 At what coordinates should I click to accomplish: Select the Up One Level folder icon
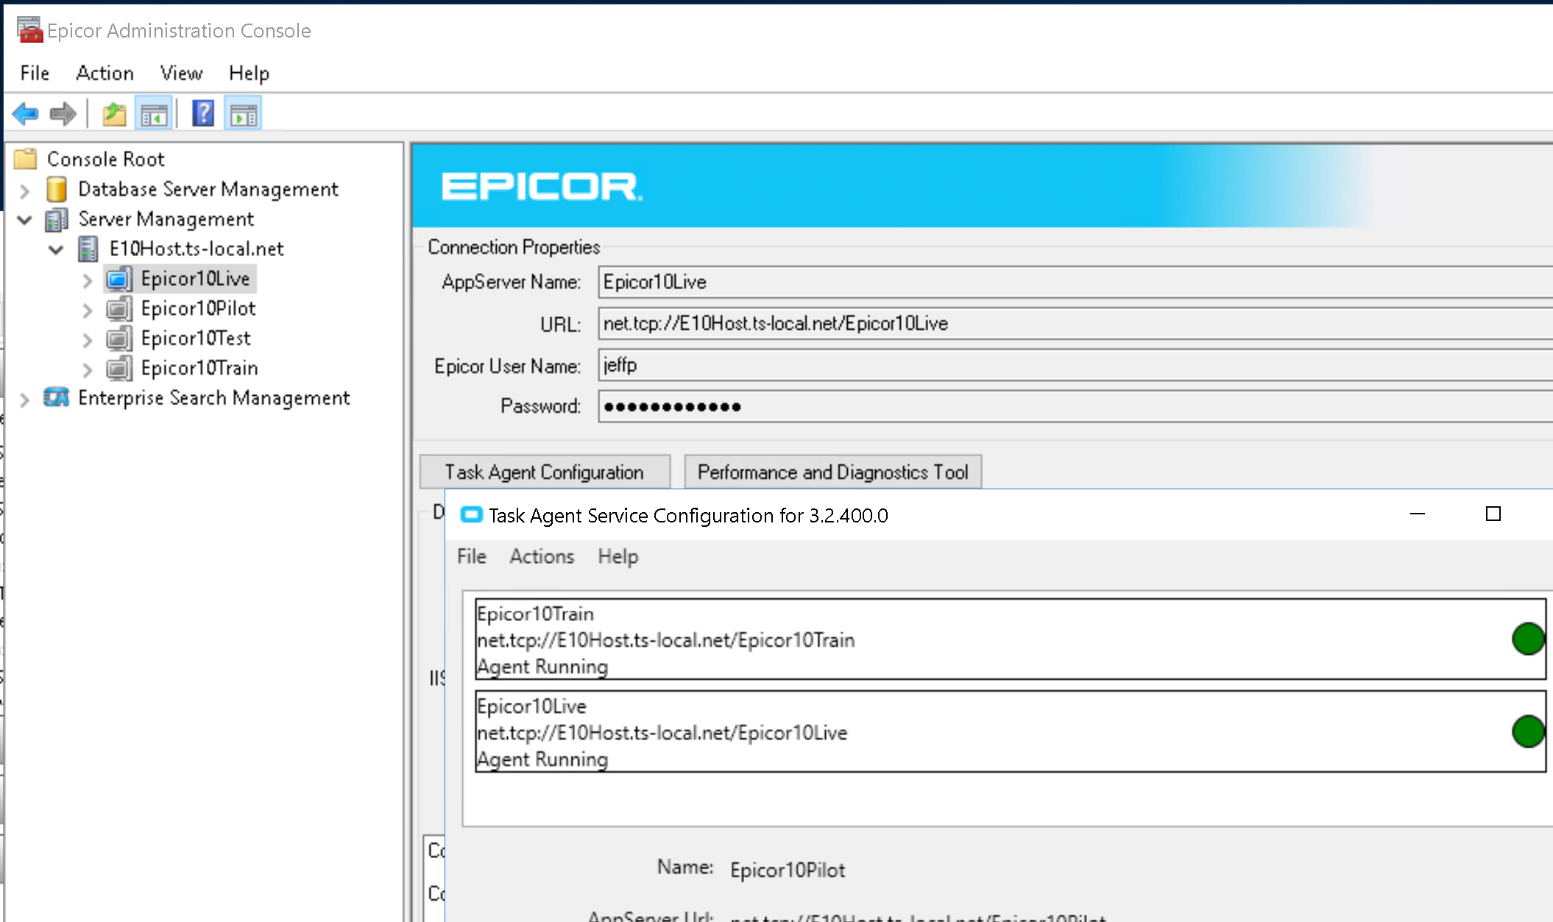[x=113, y=112]
